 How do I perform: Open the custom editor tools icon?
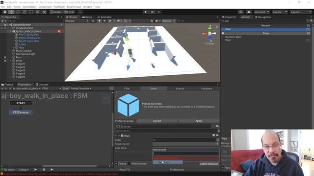pos(45,12)
